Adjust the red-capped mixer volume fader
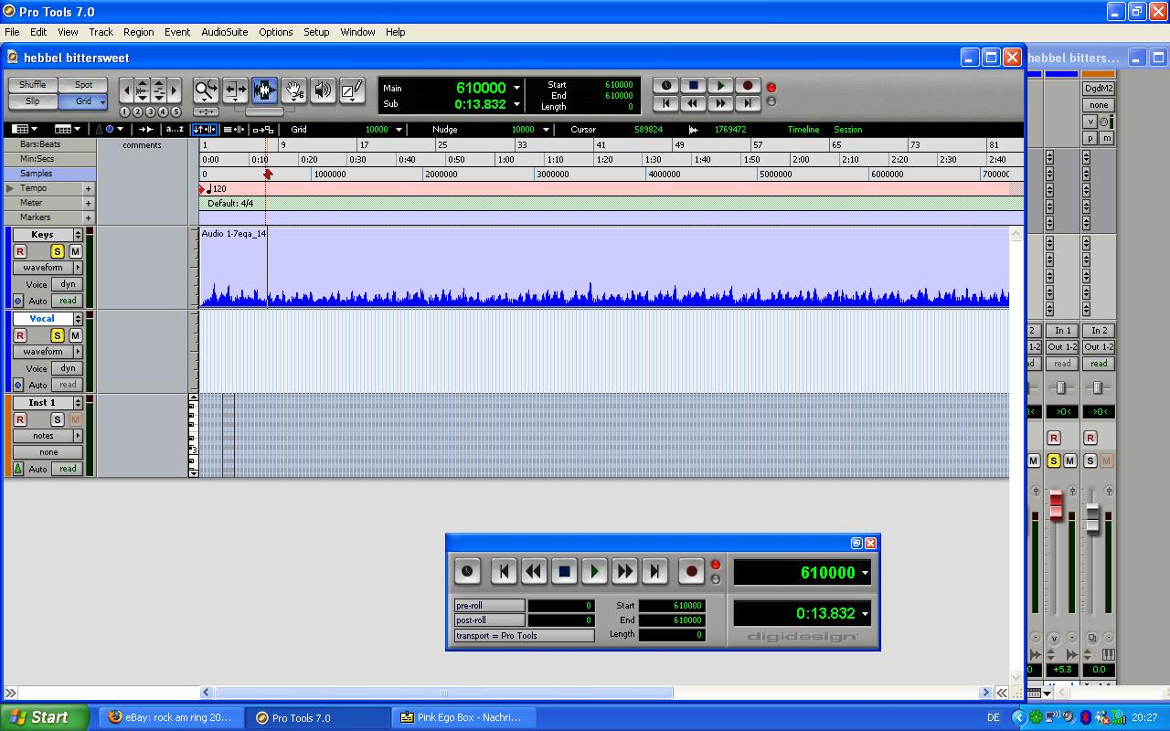1170x731 pixels. 1056,505
